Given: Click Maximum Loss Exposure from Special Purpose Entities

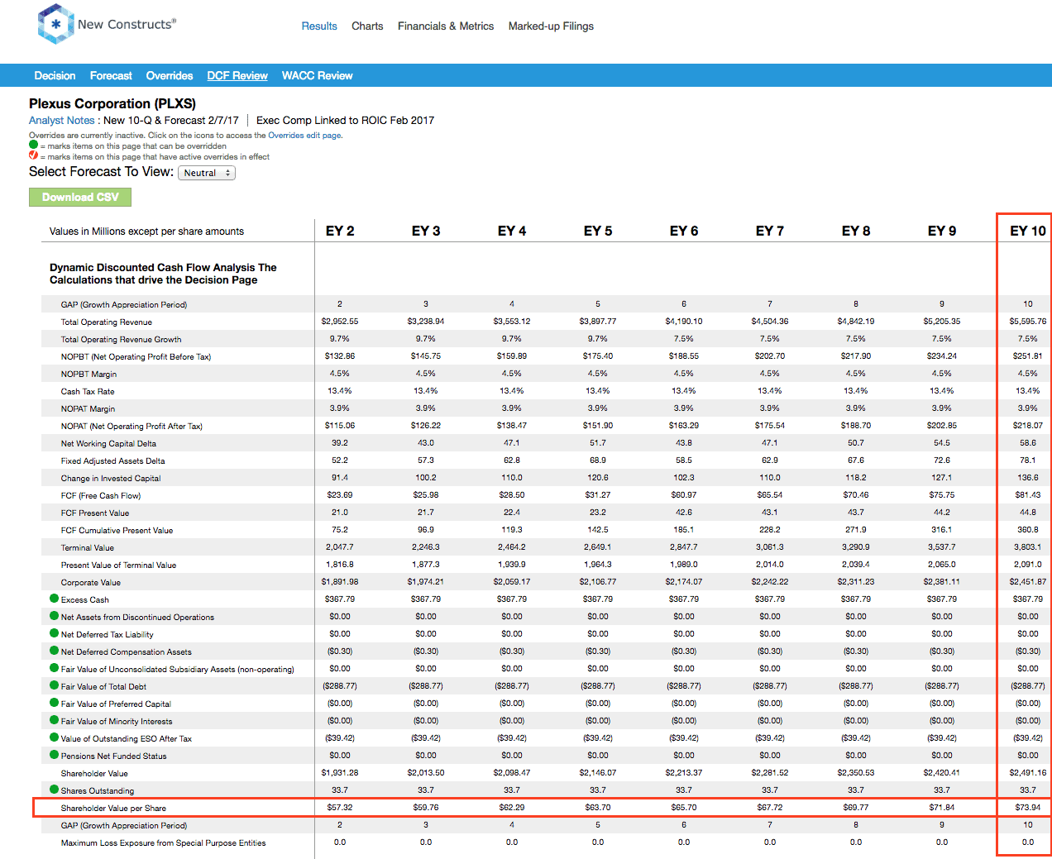Looking at the screenshot, I should click(x=163, y=842).
